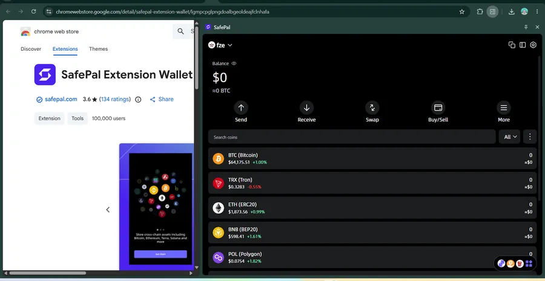Toggle balance visibility eye icon

pyautogui.click(x=234, y=63)
